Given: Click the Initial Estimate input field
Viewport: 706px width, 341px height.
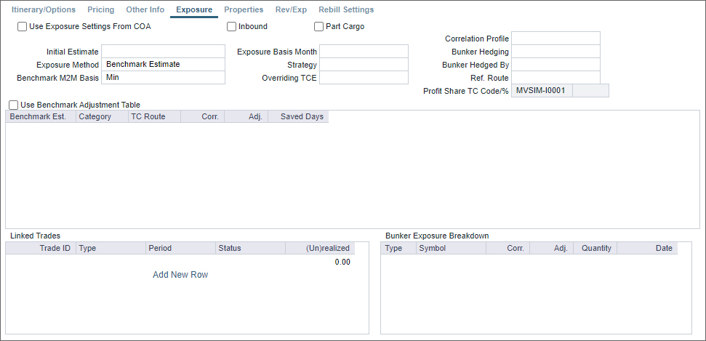Looking at the screenshot, I should click(x=163, y=52).
